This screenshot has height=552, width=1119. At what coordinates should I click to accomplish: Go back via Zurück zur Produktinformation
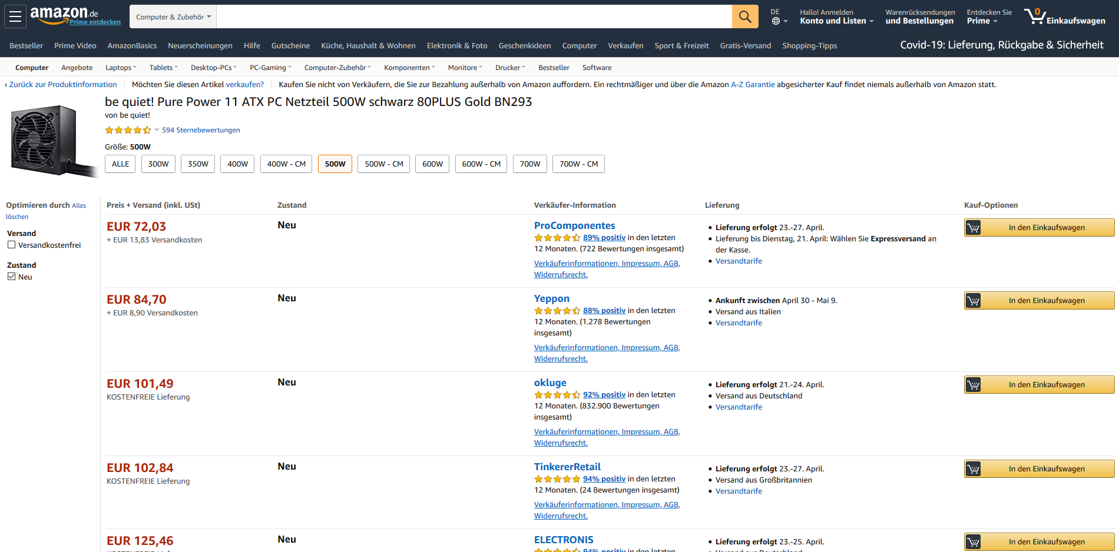[x=63, y=85]
